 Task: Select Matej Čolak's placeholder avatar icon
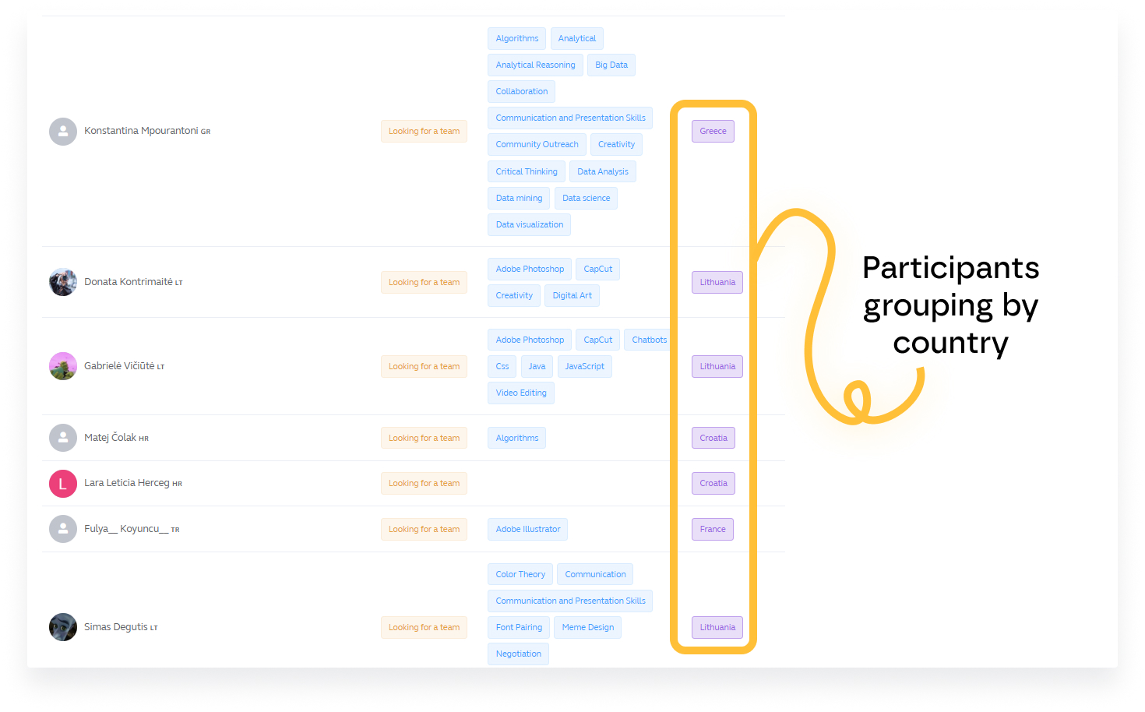(x=63, y=438)
